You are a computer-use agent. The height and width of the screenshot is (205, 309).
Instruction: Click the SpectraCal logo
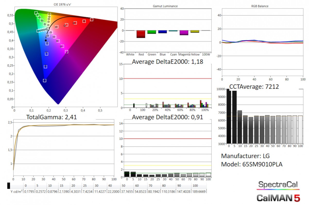point(278,184)
